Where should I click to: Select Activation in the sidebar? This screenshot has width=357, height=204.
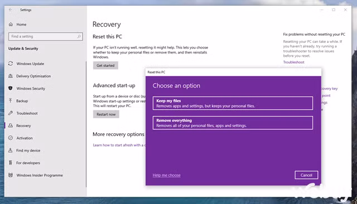pyautogui.click(x=25, y=138)
